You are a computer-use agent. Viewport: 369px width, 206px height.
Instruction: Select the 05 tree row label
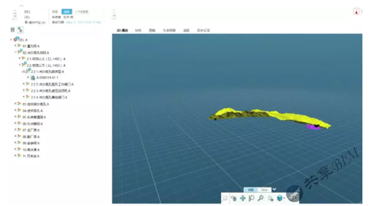tap(34, 117)
